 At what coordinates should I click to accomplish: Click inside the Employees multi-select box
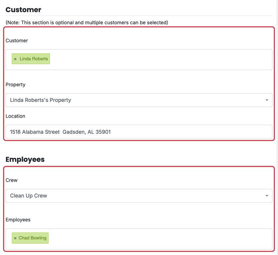point(139,239)
